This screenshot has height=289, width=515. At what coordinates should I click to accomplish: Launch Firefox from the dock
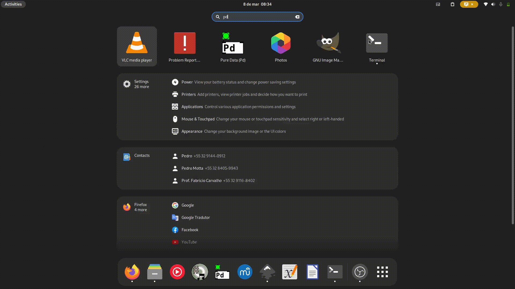[x=132, y=272]
